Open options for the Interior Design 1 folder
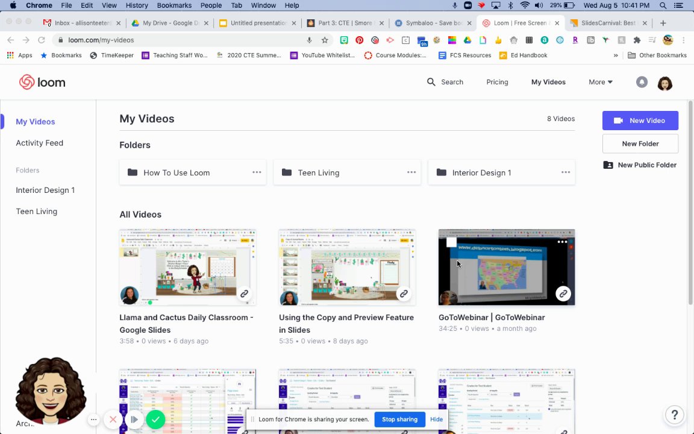The image size is (694, 434). click(566, 172)
